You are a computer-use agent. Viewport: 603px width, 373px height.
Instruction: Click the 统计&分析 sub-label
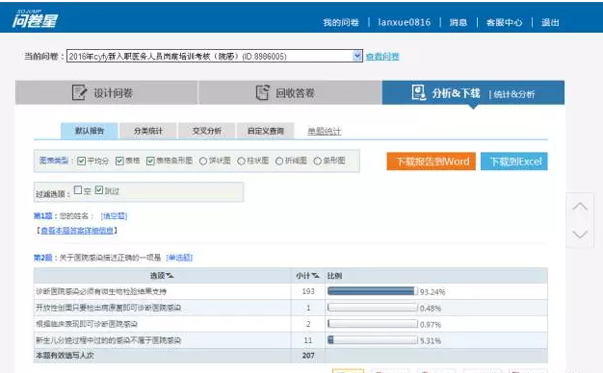coord(514,94)
